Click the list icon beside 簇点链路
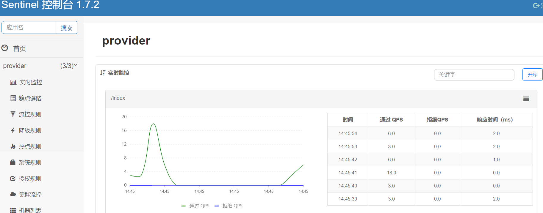This screenshot has width=543, height=213. (x=13, y=98)
